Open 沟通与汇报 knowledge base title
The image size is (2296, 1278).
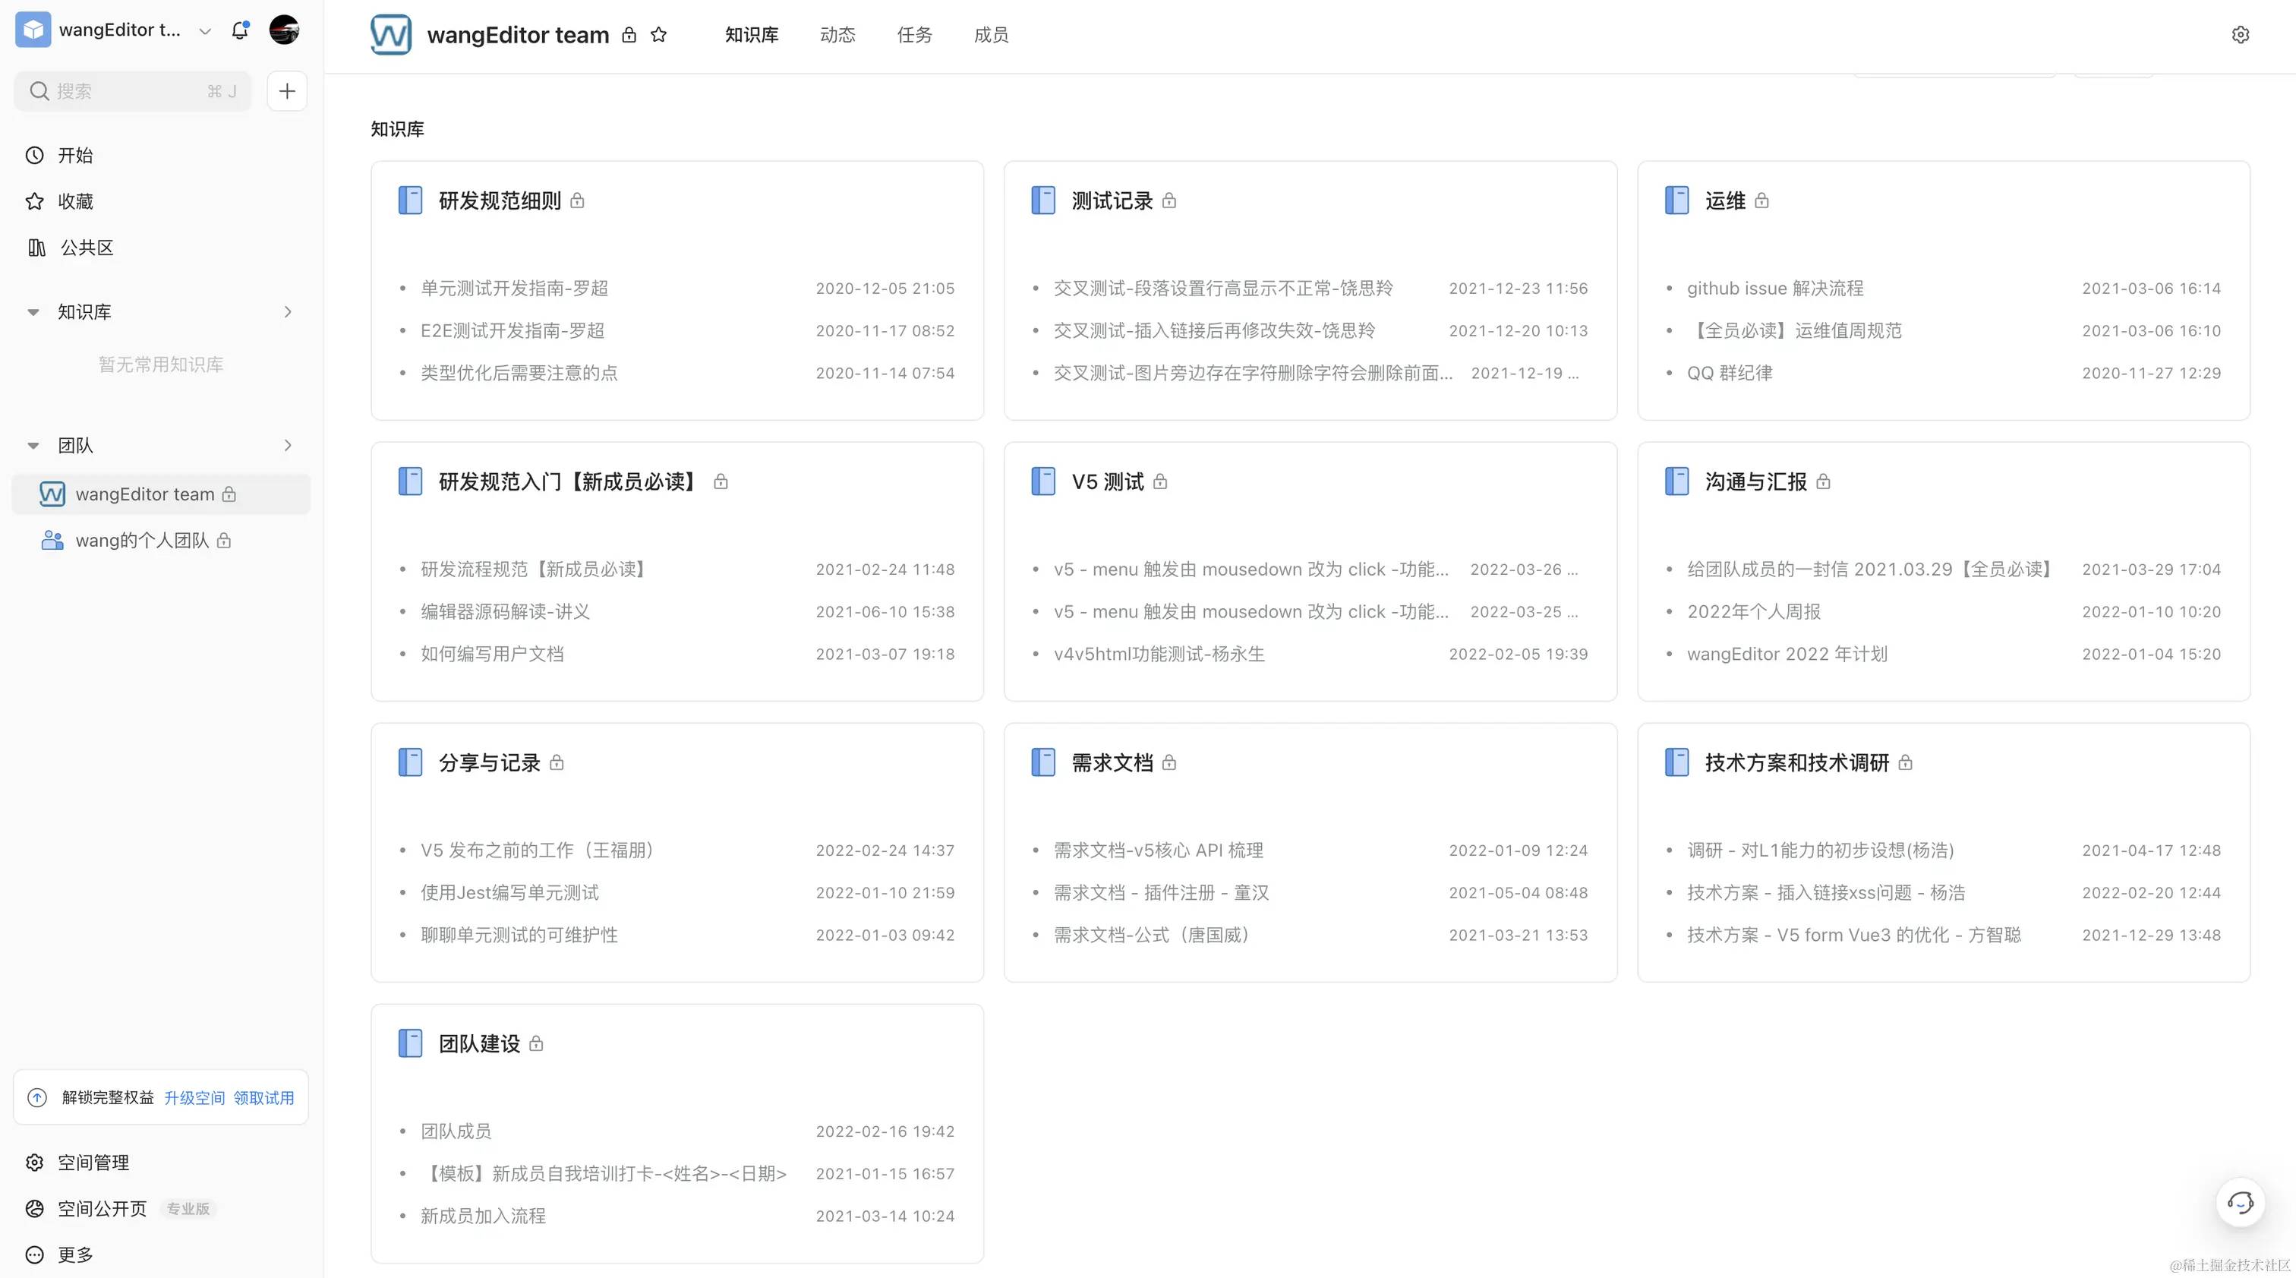[1756, 481]
